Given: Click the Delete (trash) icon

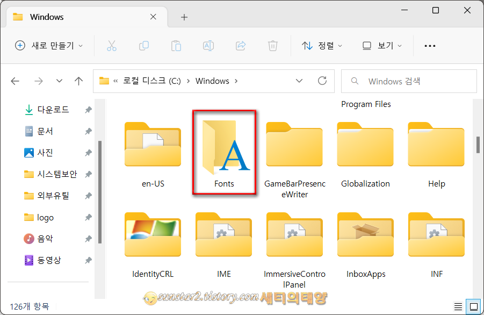Looking at the screenshot, I should pyautogui.click(x=273, y=46).
